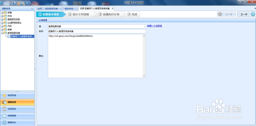Viewport: 256px width, 126px height.
Task: Click the left-right panel splitter grip
Action: coord(35,69)
